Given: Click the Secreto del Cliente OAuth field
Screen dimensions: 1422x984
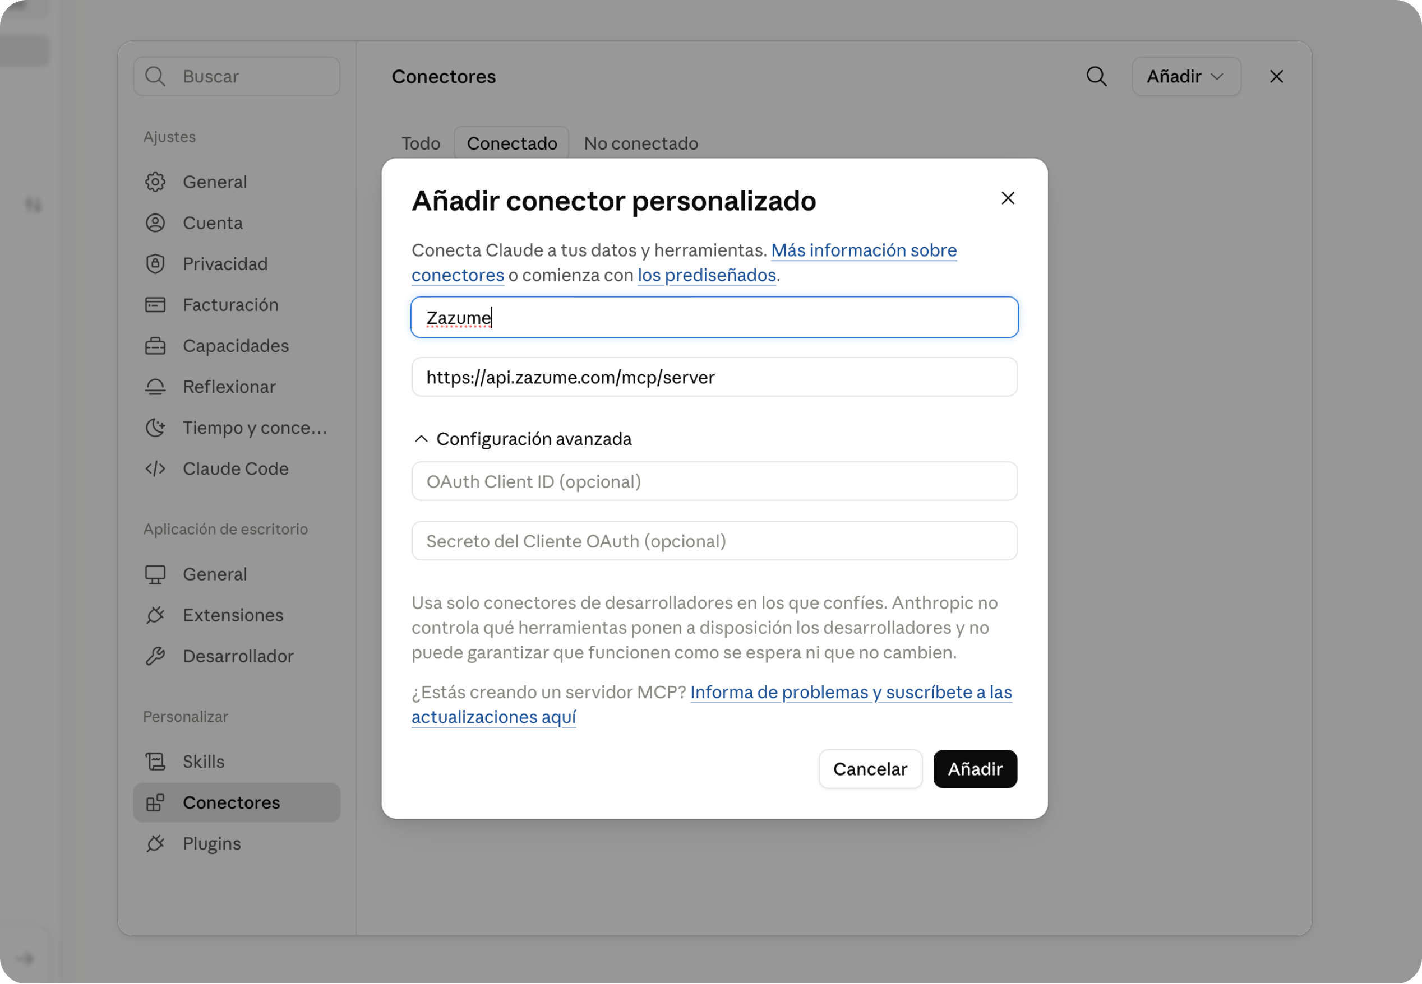Looking at the screenshot, I should pyautogui.click(x=714, y=541).
